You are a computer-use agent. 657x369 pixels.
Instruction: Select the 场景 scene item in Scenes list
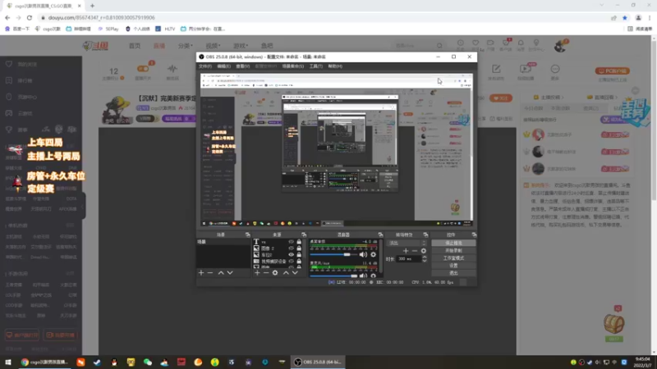(223, 242)
